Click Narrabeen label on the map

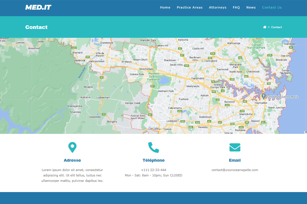pos(290,44)
